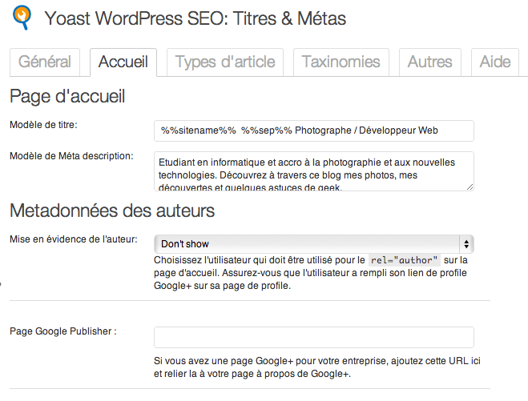The width and height of the screenshot is (528, 401).
Task: Click the dropdown stepper arrows beside Don't show
Action: (466, 244)
